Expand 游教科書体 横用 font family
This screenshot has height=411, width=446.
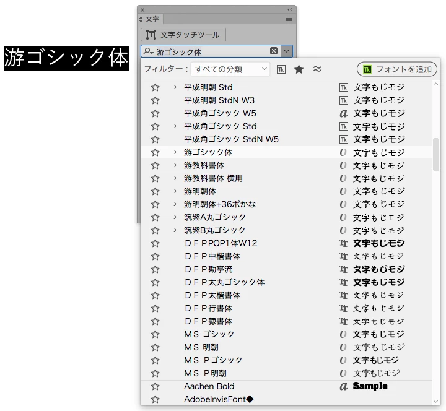pyautogui.click(x=175, y=178)
